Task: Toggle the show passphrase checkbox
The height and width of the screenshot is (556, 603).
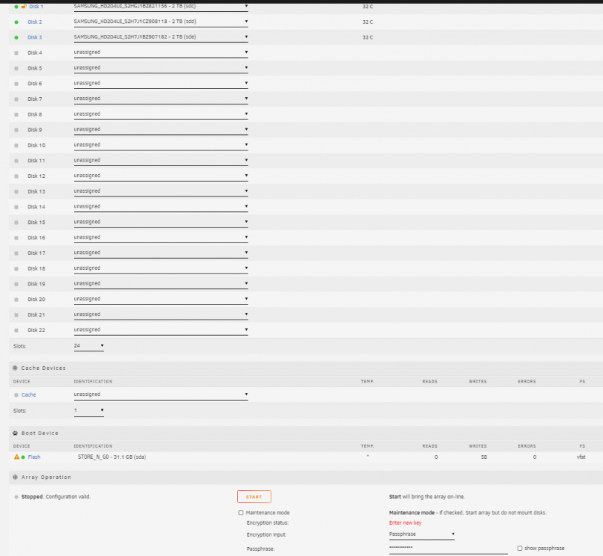Action: pyautogui.click(x=519, y=549)
